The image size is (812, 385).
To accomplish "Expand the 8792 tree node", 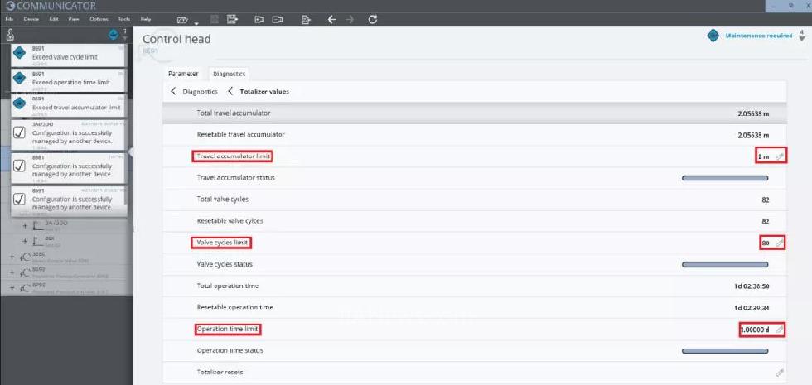I will 12,286.
